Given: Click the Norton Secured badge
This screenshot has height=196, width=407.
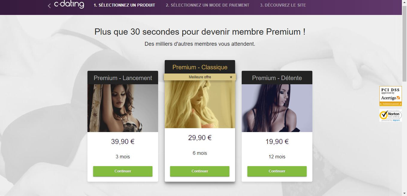Looking at the screenshot, I should (391, 115).
